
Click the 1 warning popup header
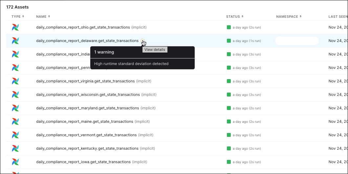tap(104, 52)
